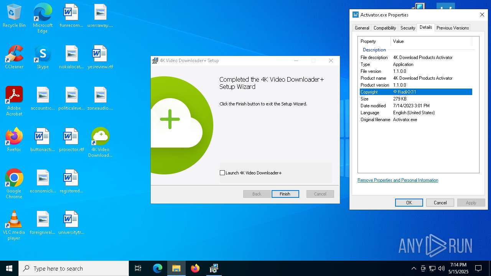Switch to the Security tab

coord(408,28)
